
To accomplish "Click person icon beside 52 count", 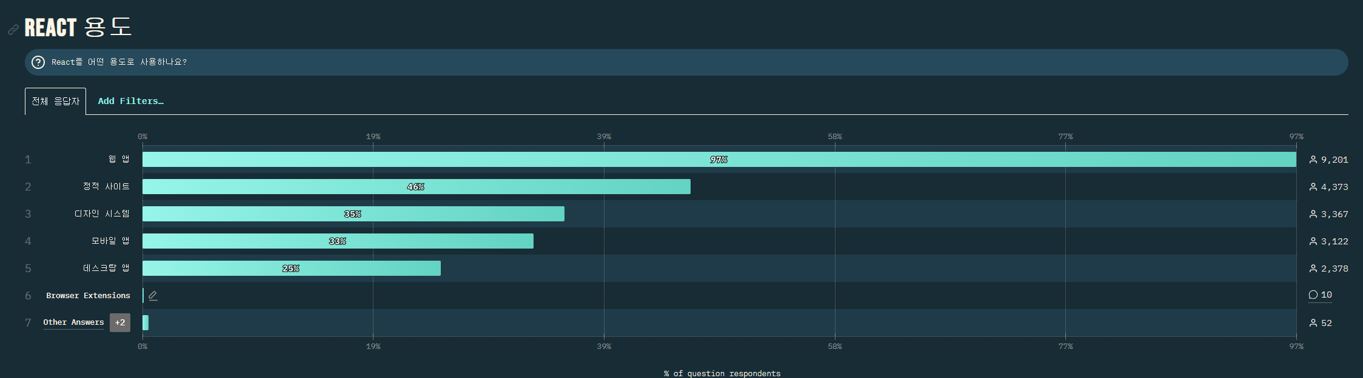I will [1313, 323].
